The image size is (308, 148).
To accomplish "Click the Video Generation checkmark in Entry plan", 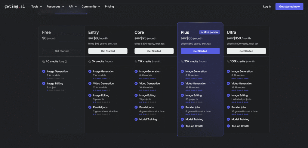I will pos(90,83).
